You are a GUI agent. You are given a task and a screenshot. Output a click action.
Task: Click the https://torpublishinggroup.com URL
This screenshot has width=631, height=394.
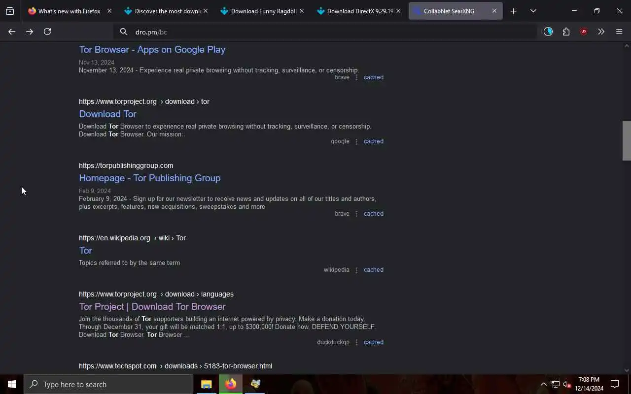pos(126,165)
